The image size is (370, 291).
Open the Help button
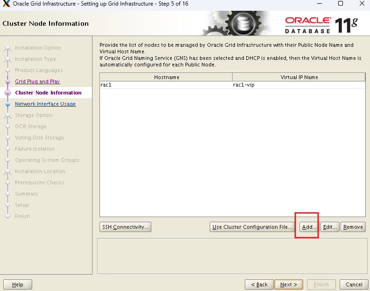[x=18, y=284]
